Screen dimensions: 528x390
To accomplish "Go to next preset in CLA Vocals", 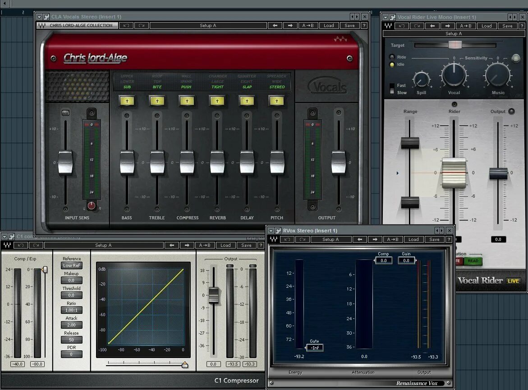I will 290,26.
